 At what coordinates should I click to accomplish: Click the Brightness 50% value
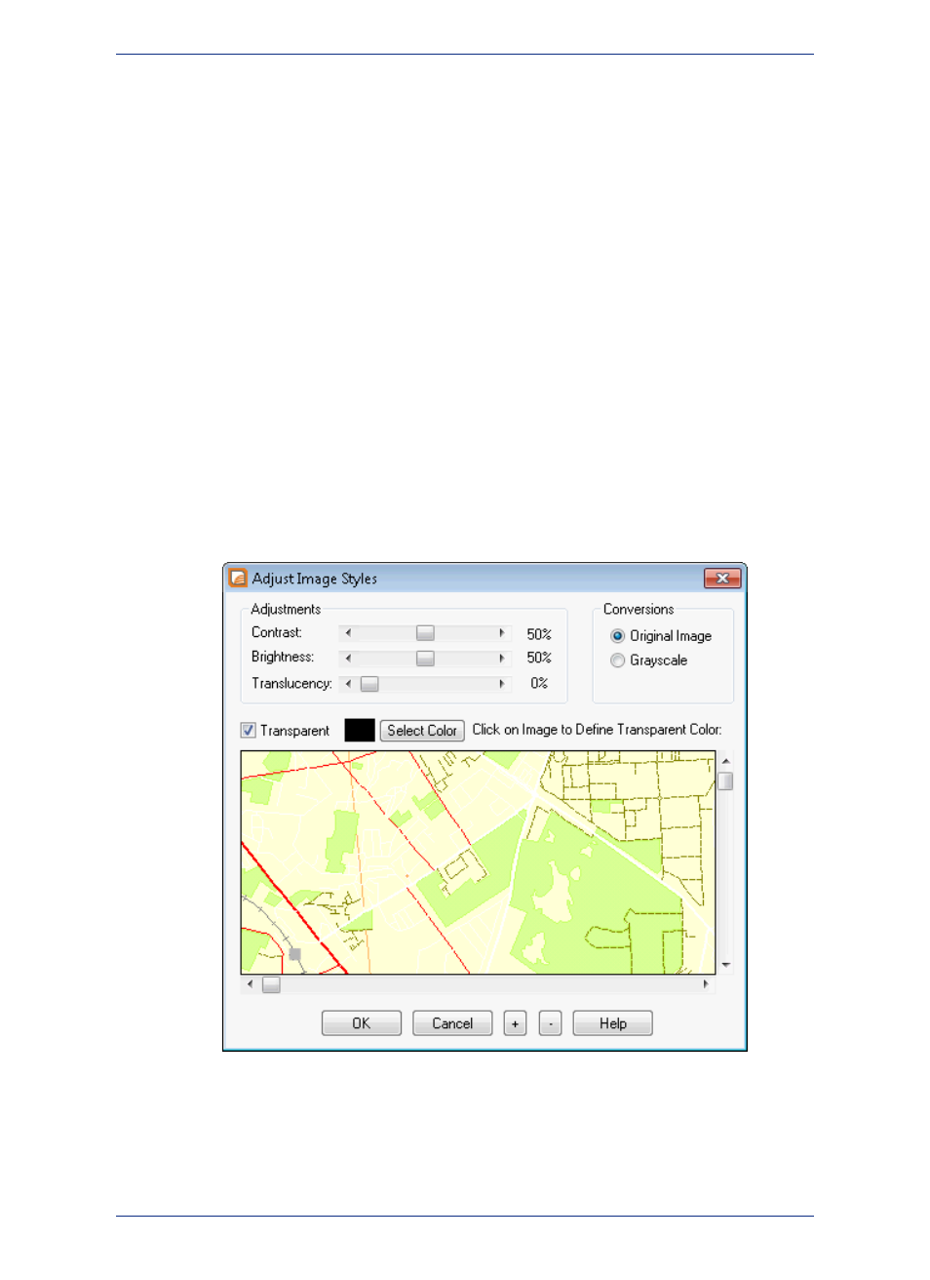tap(539, 659)
